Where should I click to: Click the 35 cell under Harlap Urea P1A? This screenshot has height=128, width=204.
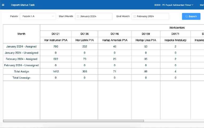(x=146, y=59)
